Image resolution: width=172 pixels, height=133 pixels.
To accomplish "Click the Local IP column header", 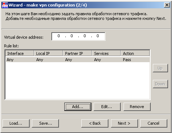I will click(48, 53).
